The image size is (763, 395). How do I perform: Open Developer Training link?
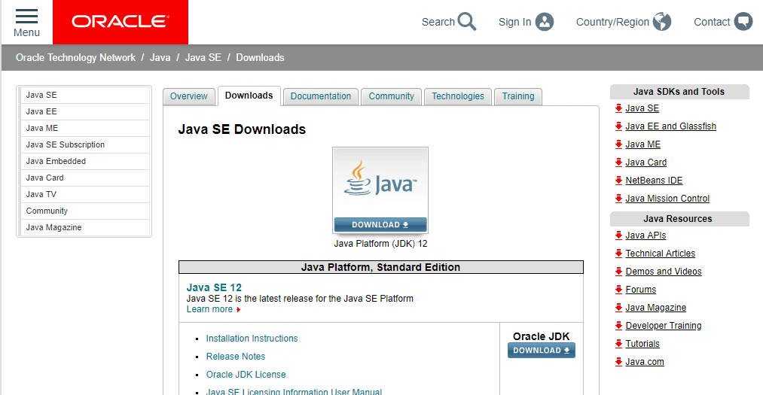(664, 326)
